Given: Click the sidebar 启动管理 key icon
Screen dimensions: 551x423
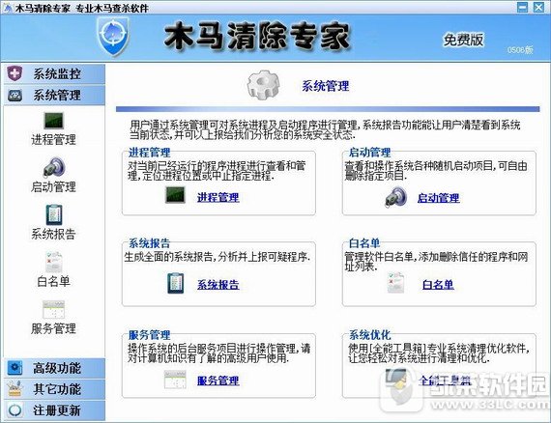Looking at the screenshot, I should click(54, 167).
